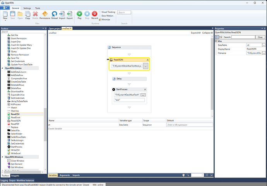Screen dimensions: 267x186
Task: Select Close Window in the toolbox
Action: pyautogui.click(x=17, y=161)
